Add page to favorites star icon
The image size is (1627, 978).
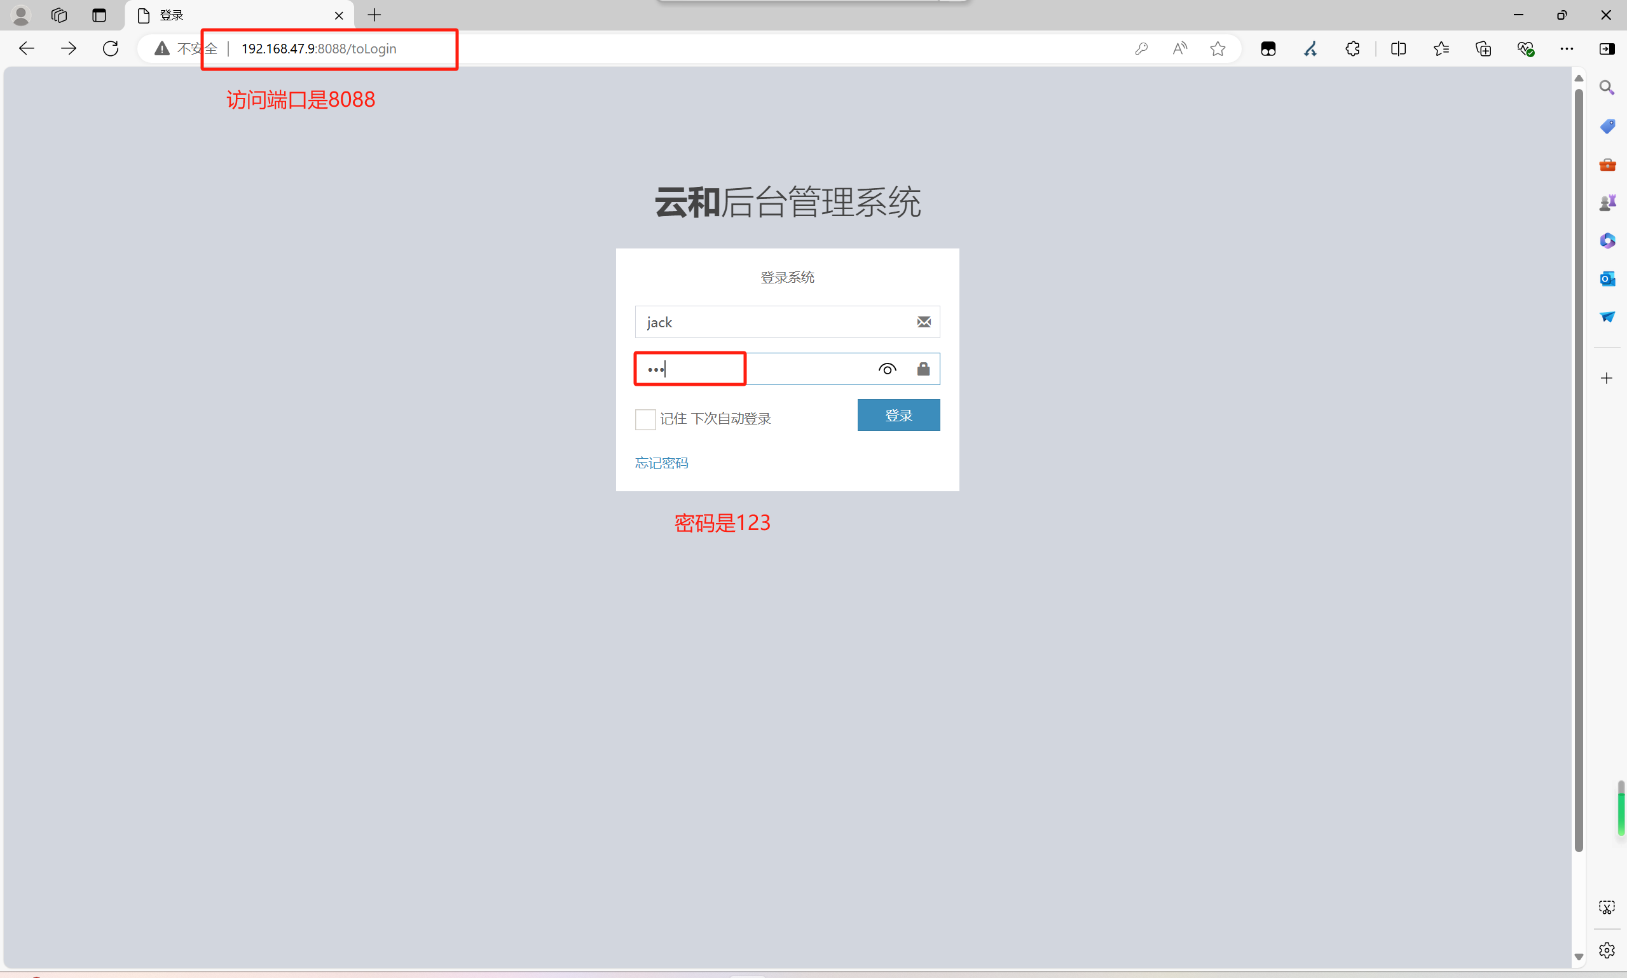click(1218, 49)
